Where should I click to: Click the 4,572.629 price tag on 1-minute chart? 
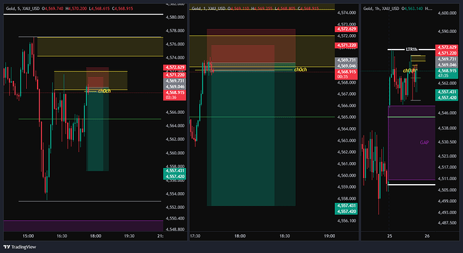346,29
